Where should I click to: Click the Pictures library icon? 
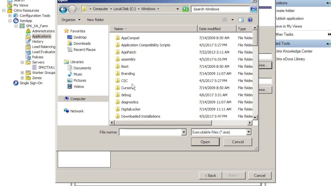tap(70, 80)
